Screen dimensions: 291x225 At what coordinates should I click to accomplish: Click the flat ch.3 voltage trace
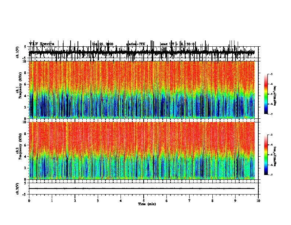point(142,189)
